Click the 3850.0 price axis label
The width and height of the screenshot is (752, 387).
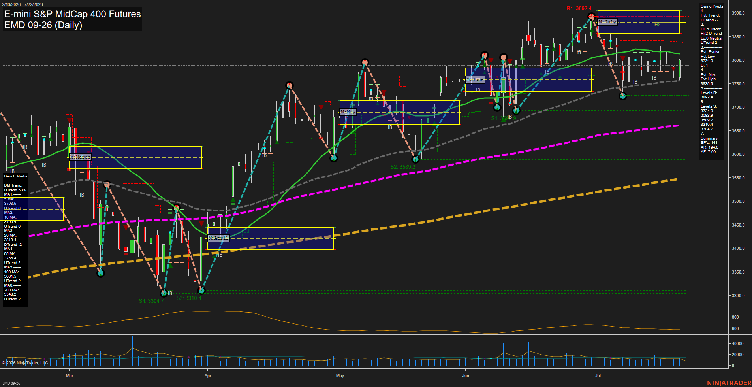[x=738, y=37]
